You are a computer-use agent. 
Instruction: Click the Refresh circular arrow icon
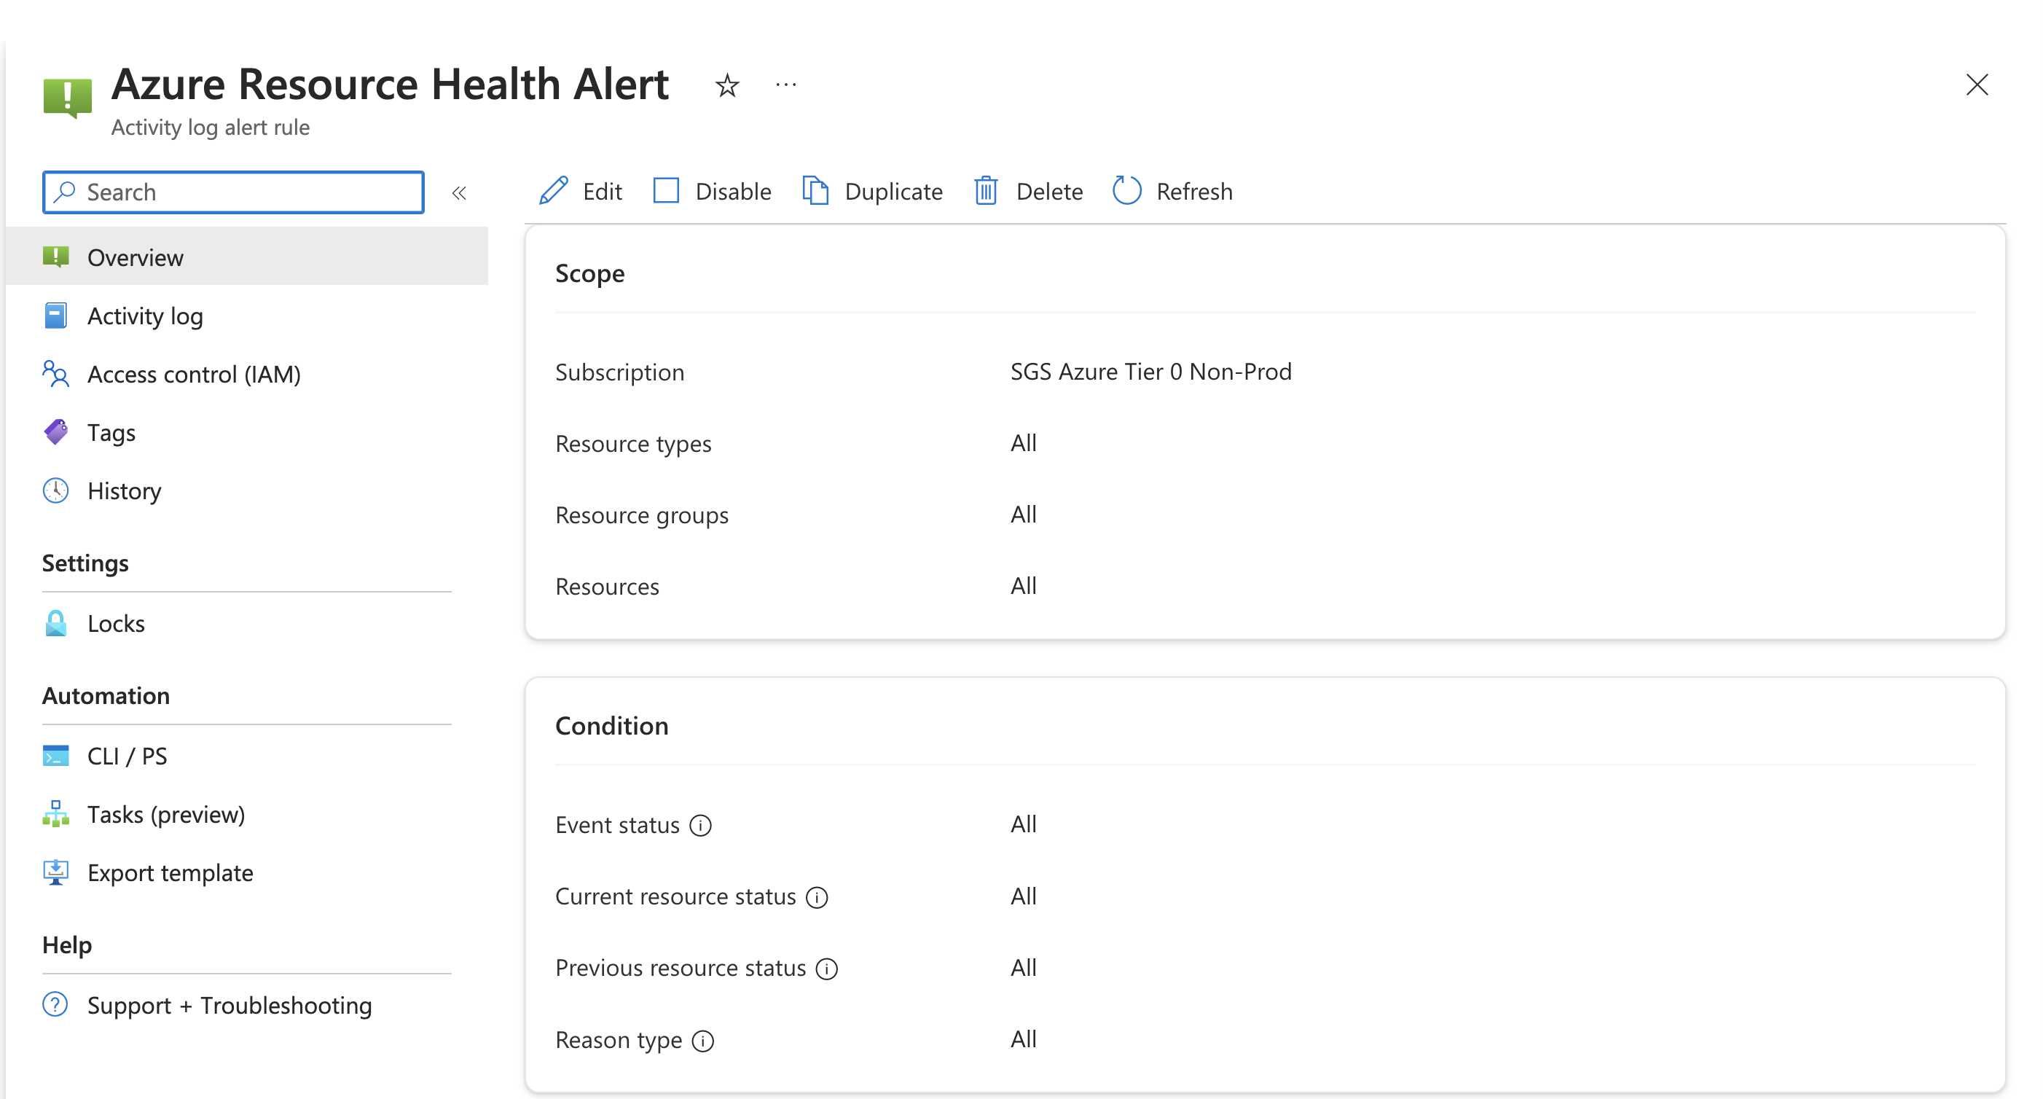click(x=1126, y=191)
